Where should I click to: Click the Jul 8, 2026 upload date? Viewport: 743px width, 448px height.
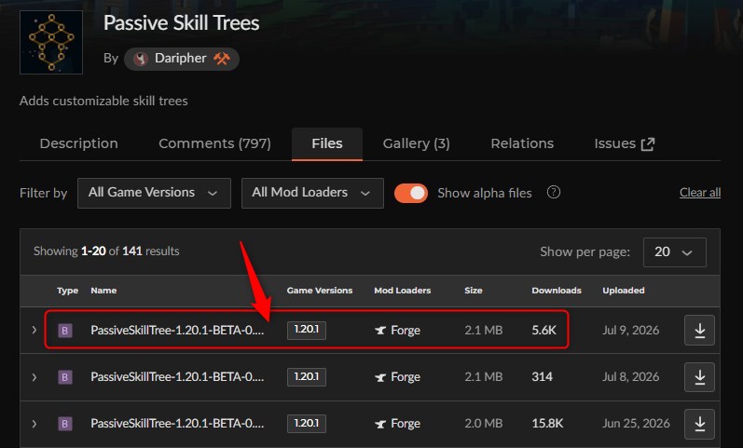click(631, 377)
